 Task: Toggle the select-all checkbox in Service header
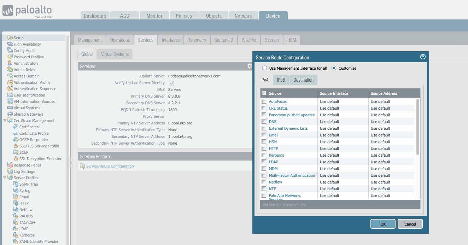(x=264, y=93)
